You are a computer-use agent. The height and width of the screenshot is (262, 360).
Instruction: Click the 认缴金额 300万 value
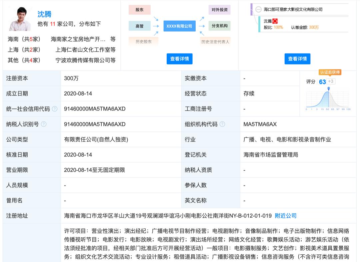pos(314,28)
